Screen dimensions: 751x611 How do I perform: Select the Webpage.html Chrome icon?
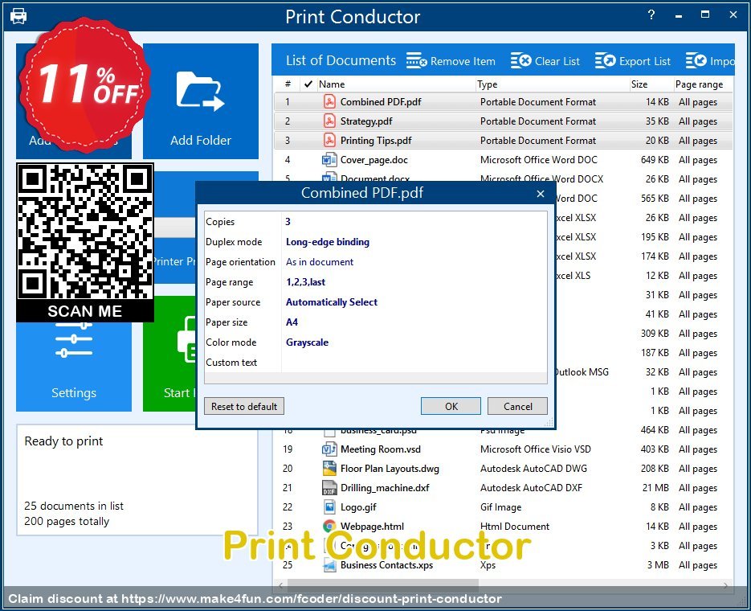tap(329, 526)
